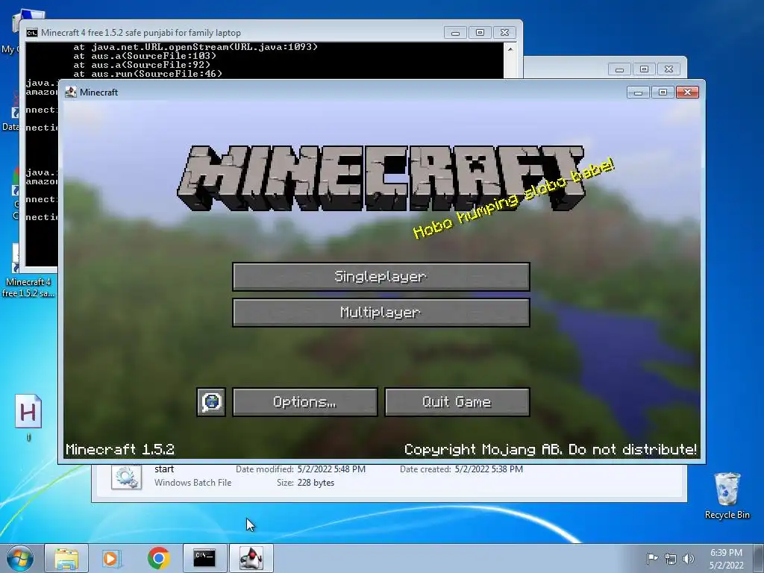
Task: Maximize the Minecraft game window
Action: pos(663,92)
